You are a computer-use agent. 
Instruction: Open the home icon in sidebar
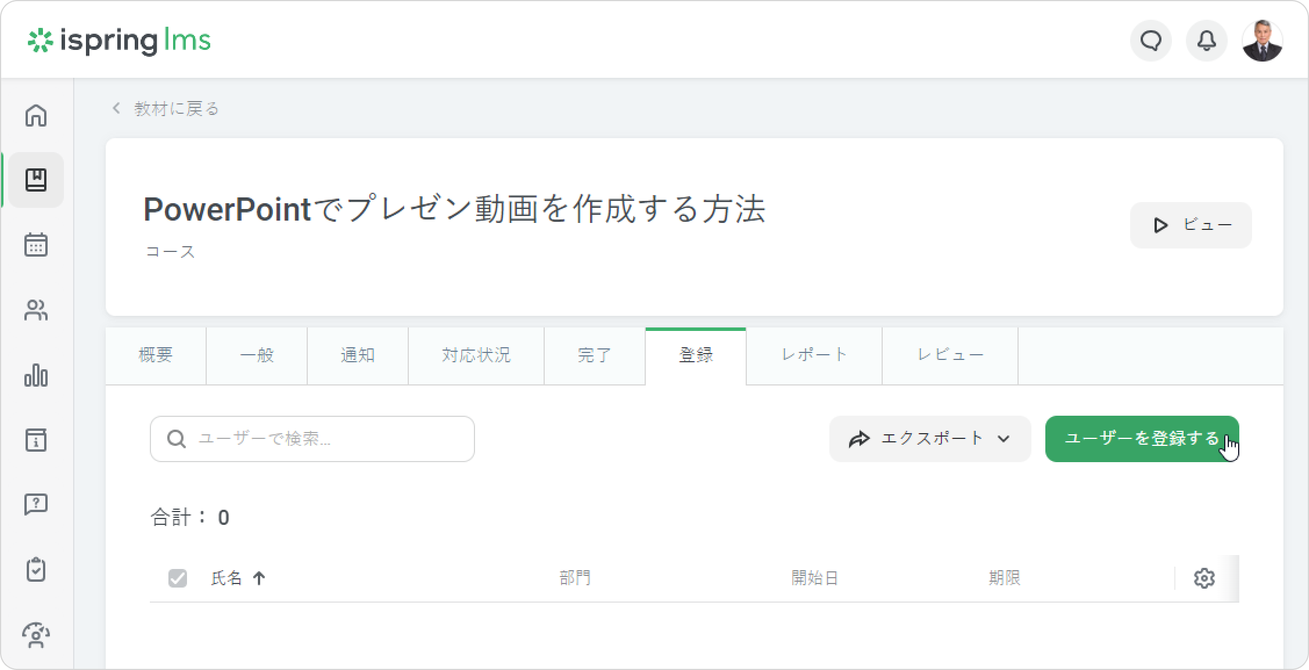(x=36, y=115)
